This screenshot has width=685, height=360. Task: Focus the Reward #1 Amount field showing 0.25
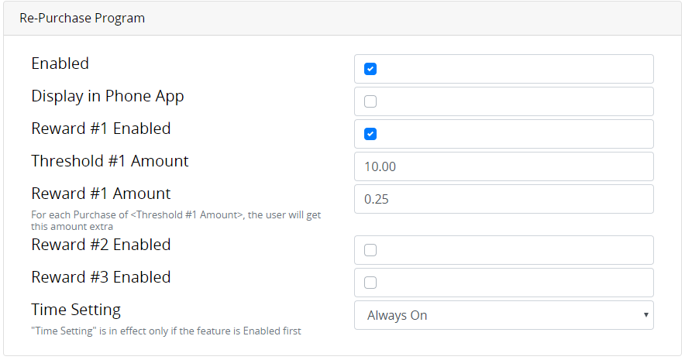tap(504, 199)
